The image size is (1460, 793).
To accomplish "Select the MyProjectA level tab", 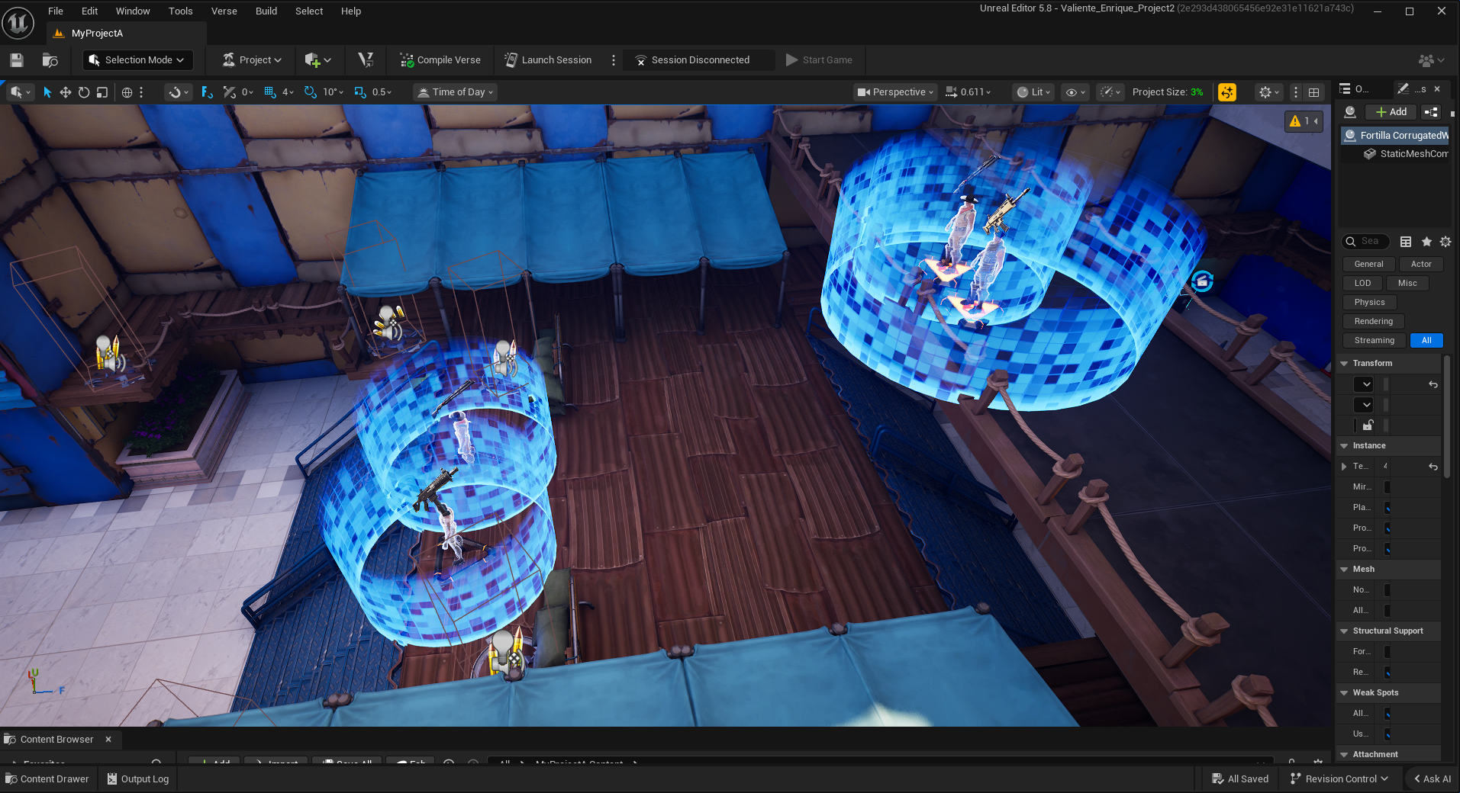I will pos(97,34).
